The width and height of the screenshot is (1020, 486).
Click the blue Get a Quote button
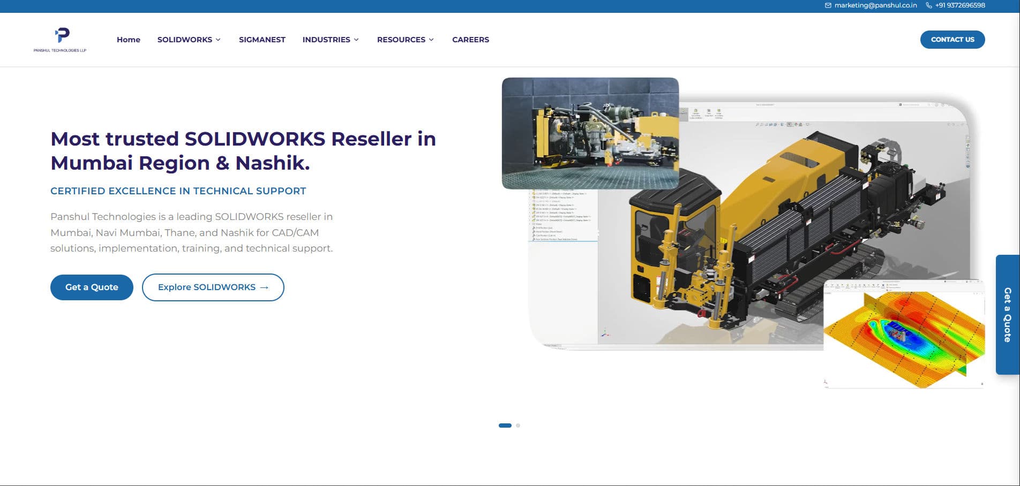[x=92, y=287]
